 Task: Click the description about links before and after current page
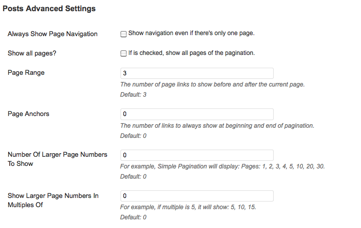click(212, 84)
